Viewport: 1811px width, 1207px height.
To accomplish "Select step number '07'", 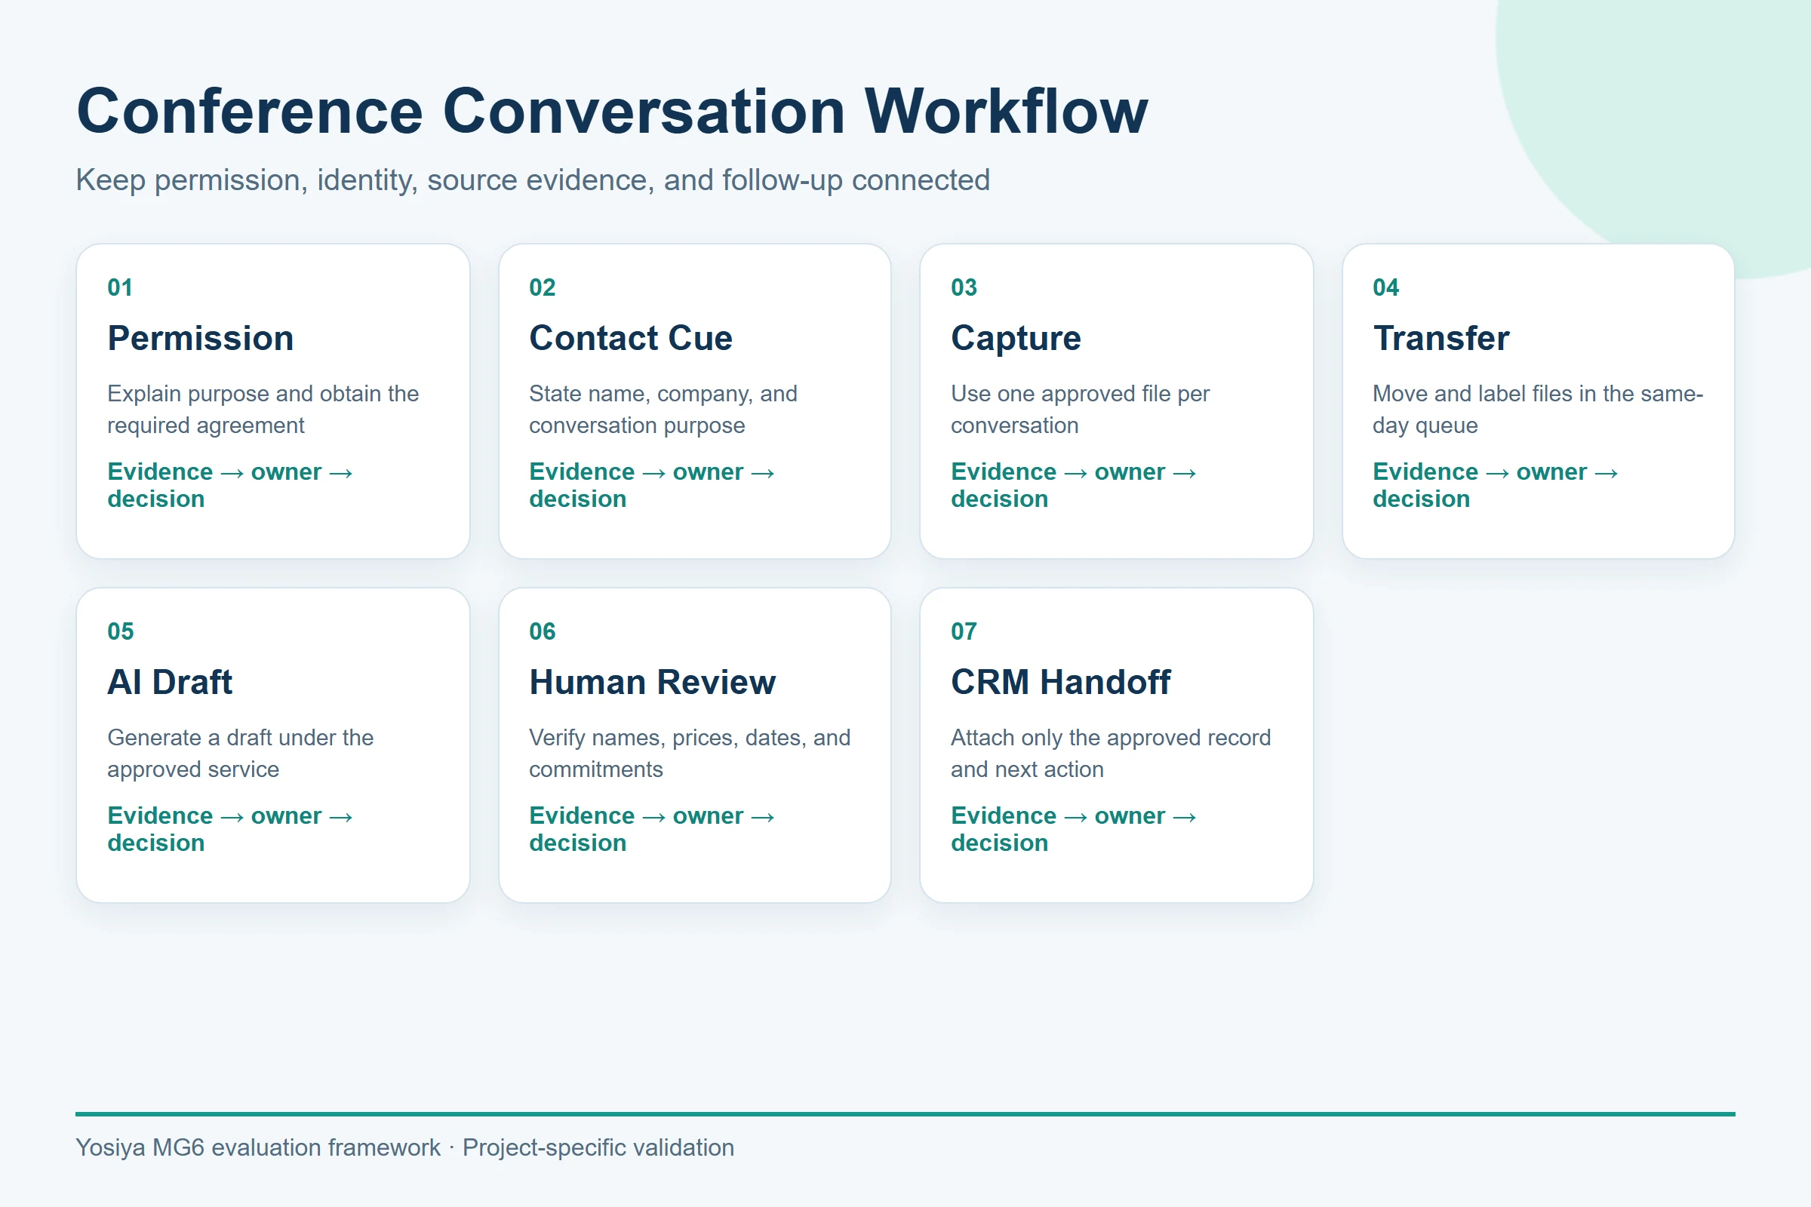I will coord(964,631).
